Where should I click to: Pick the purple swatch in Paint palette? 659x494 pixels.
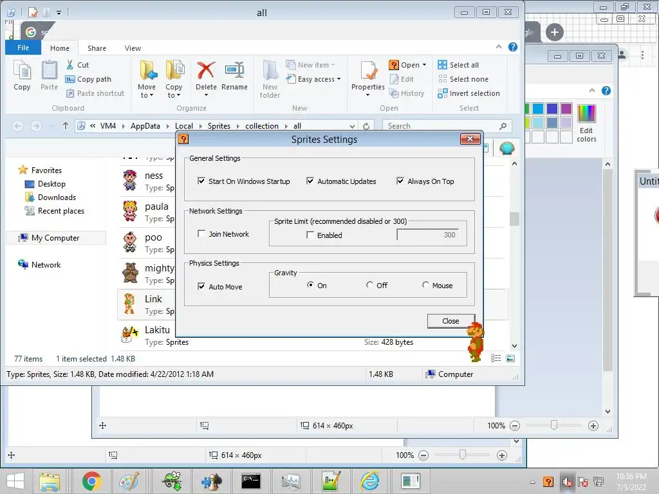(566, 108)
